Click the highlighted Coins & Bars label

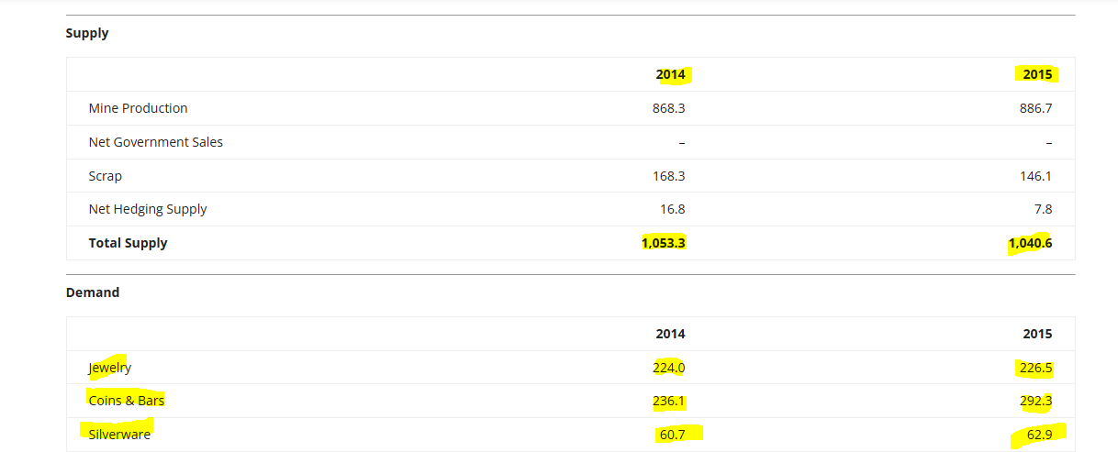pyautogui.click(x=127, y=401)
